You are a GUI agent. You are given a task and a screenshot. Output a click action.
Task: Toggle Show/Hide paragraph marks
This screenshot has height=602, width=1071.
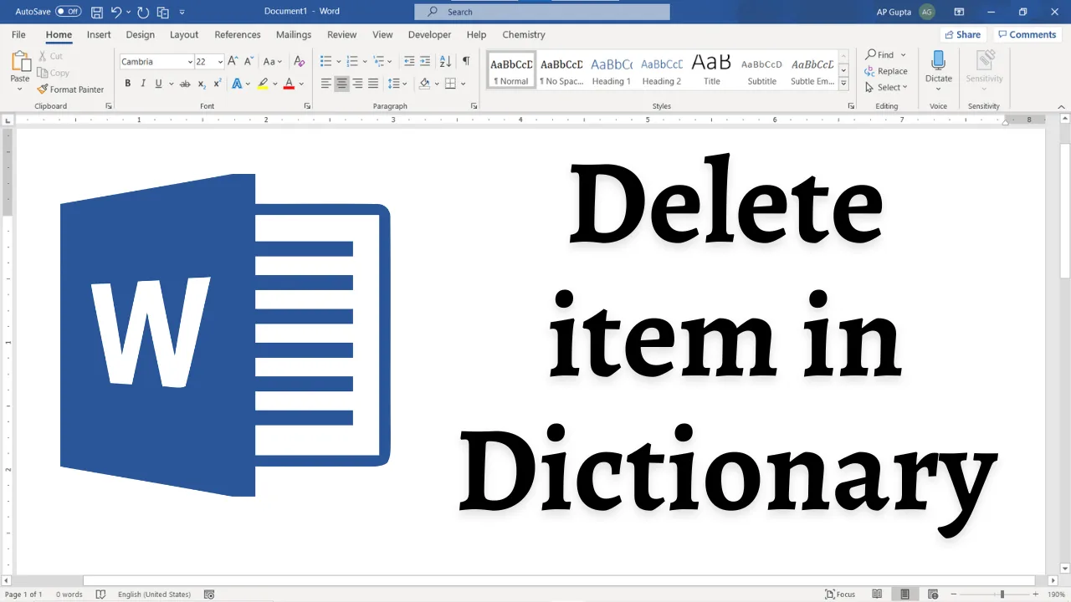pos(466,61)
